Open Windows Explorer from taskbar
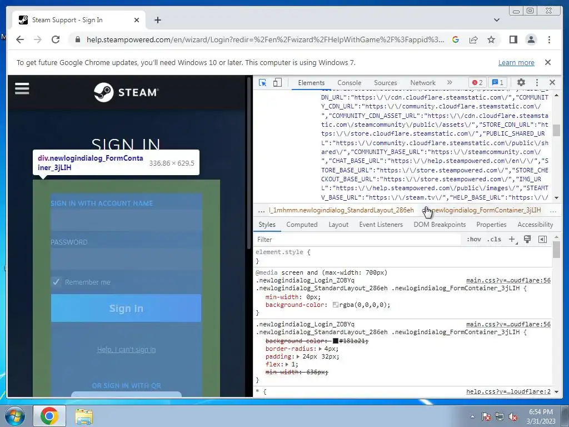 (83, 416)
